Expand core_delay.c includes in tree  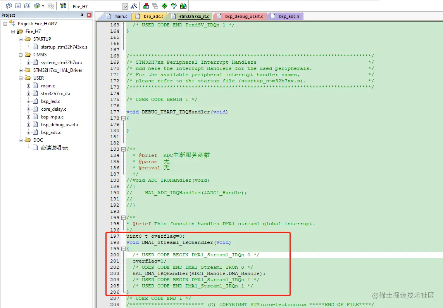pyautogui.click(x=29, y=109)
